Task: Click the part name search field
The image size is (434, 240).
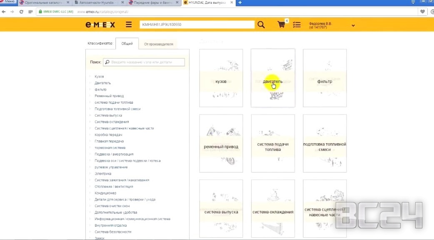Action: point(146,62)
